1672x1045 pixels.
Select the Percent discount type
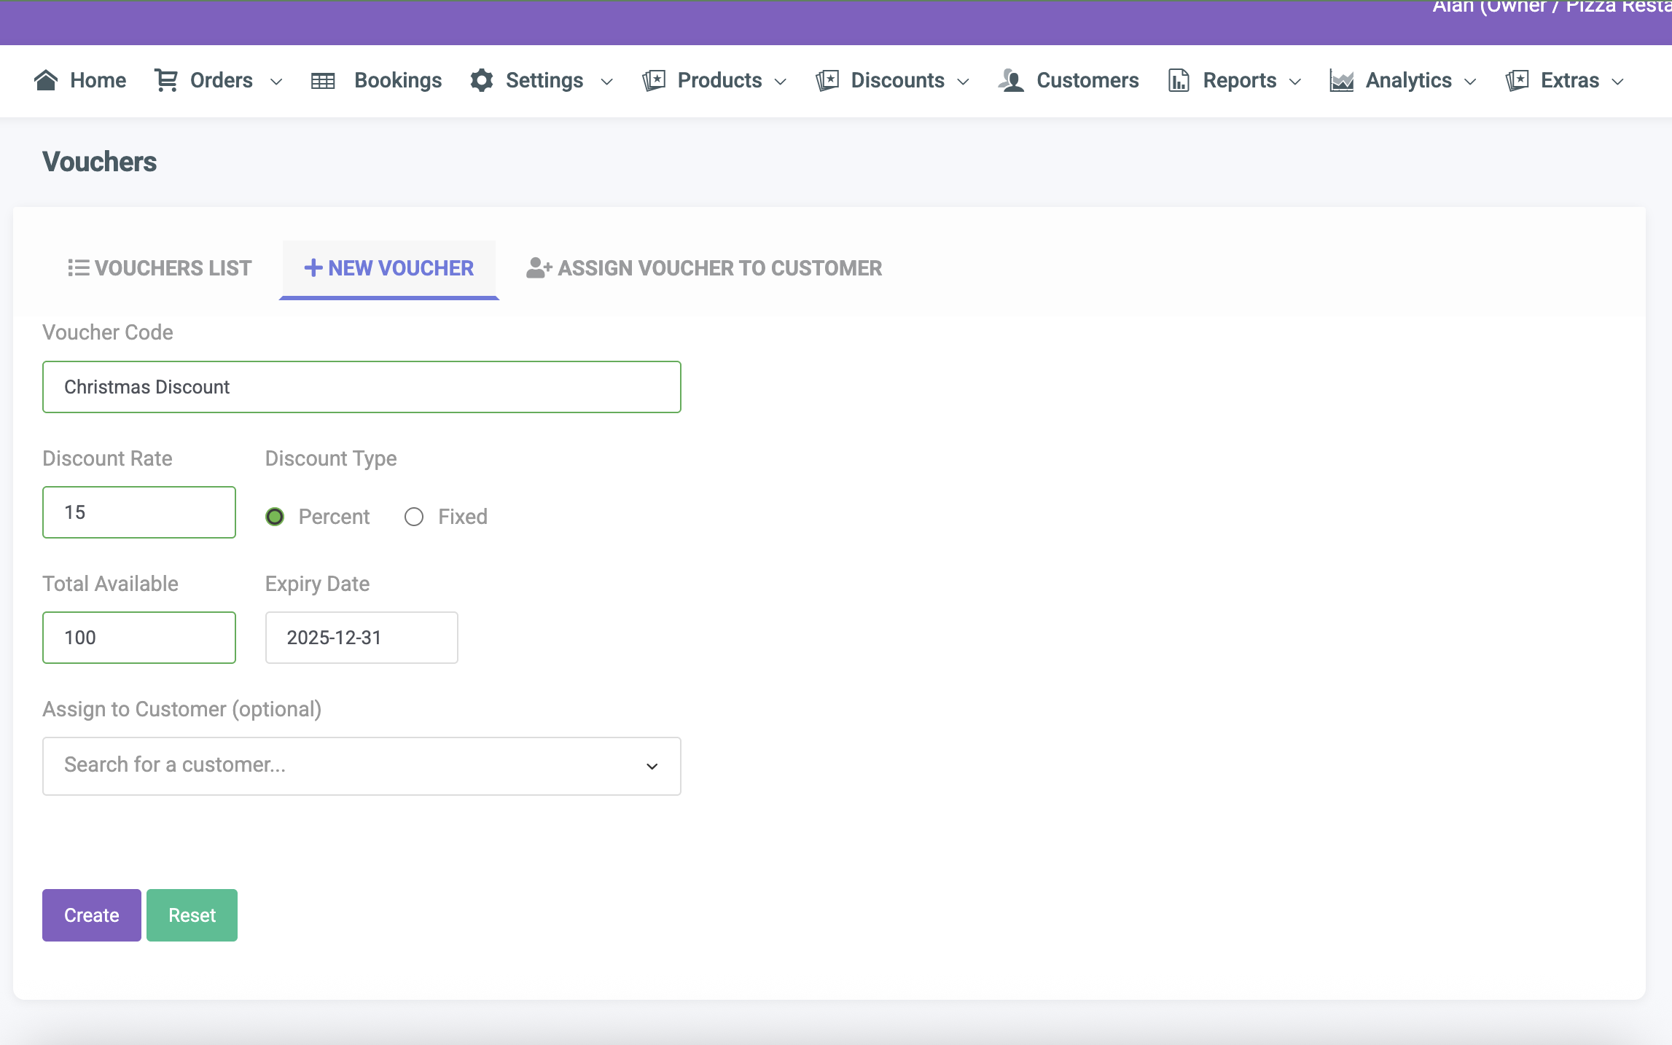pyautogui.click(x=275, y=517)
